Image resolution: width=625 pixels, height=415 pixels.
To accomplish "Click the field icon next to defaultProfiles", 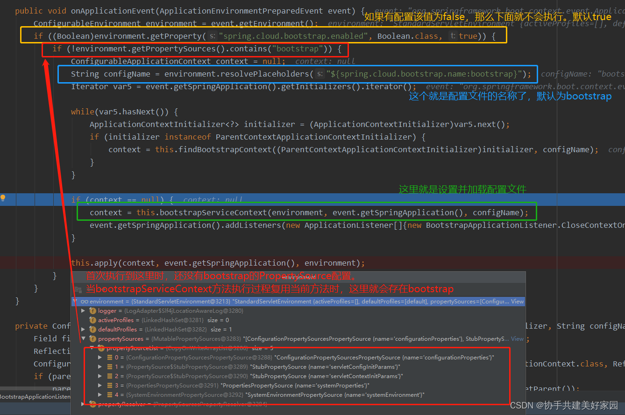I will tap(92, 330).
